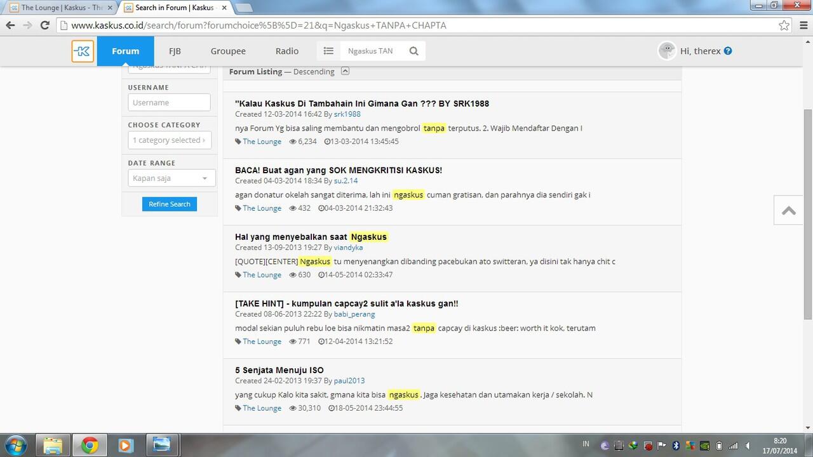
Task: Open the FJB tab
Action: point(175,51)
